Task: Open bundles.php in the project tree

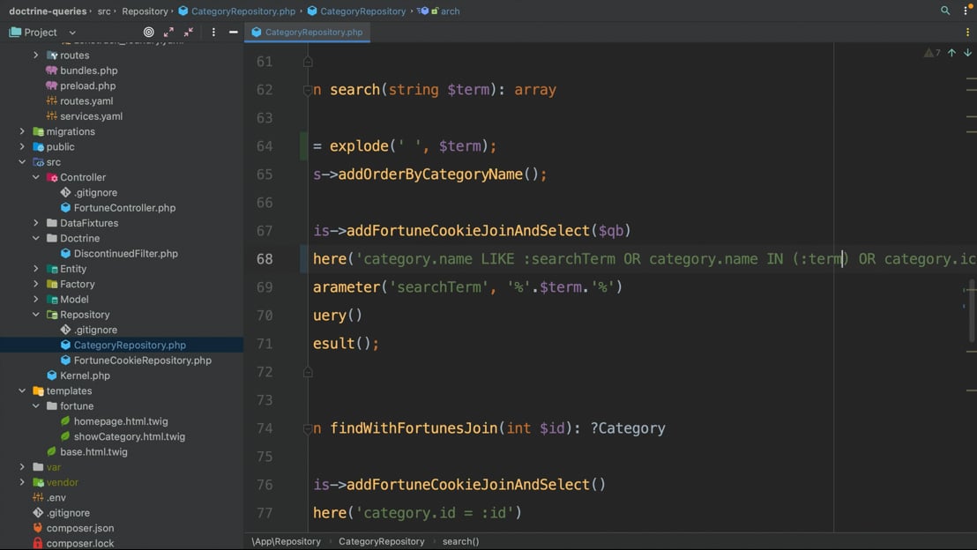Action: point(88,71)
